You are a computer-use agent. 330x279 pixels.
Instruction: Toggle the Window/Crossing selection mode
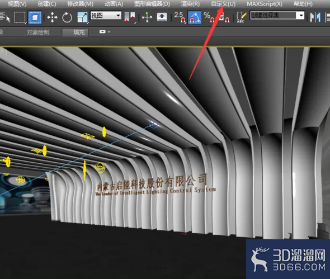tap(35, 17)
